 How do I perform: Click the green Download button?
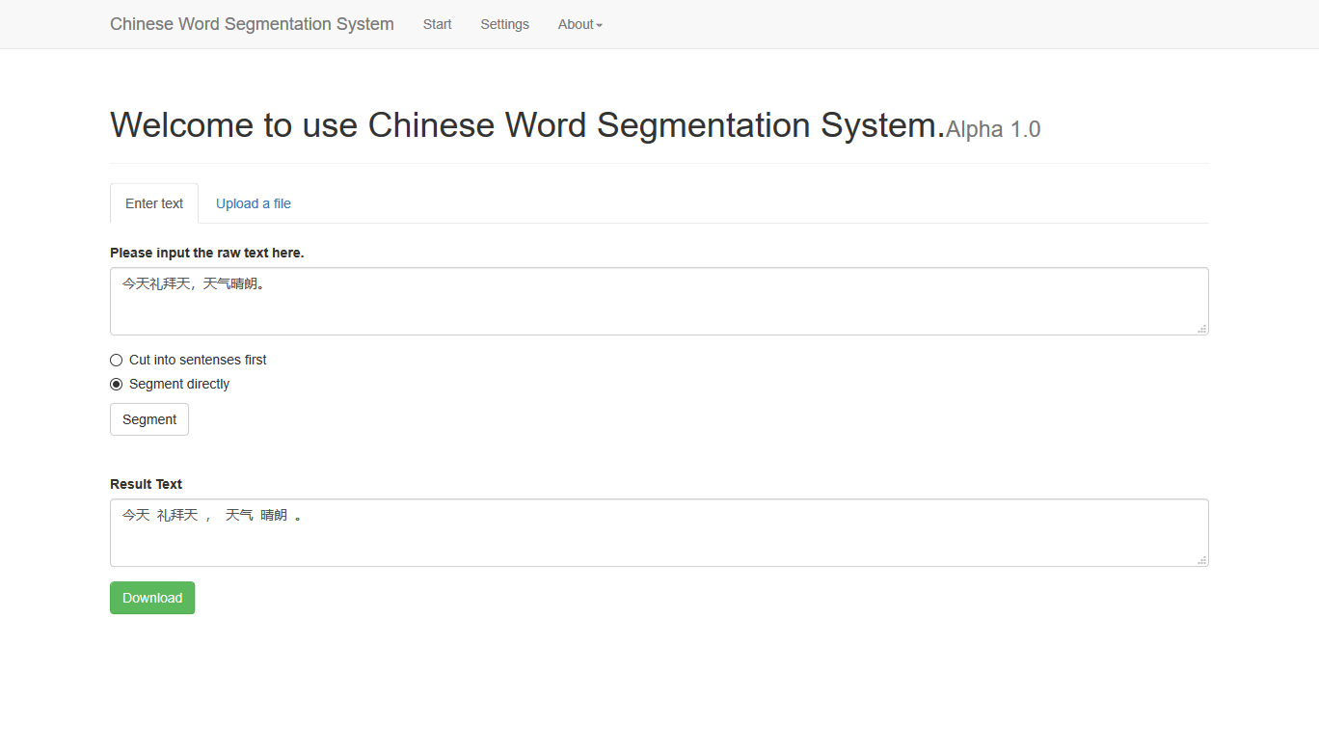[x=152, y=598]
